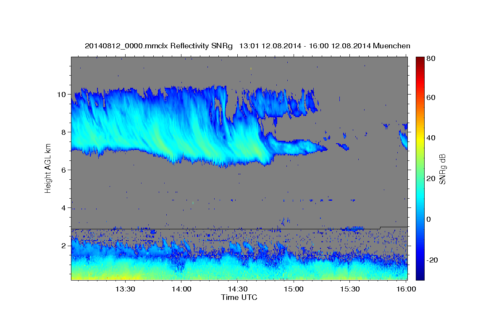The image size is (504, 336).
Task: Click the colorbar value 80
Action: click(x=430, y=59)
